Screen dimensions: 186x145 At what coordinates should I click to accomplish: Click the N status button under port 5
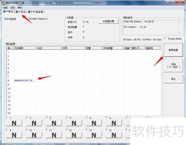[94, 123]
